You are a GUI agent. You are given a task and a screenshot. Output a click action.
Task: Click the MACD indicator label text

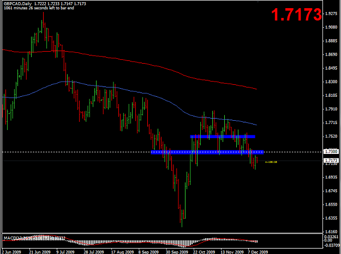point(34,238)
